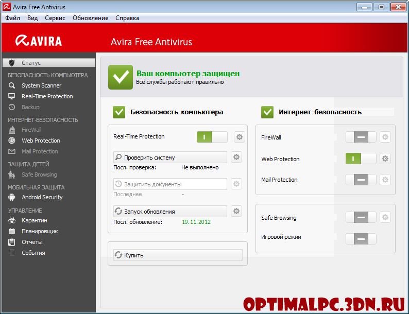Viewport: 409px width, 314px height.
Task: Click the Avira logo in red header
Action: pyautogui.click(x=39, y=41)
